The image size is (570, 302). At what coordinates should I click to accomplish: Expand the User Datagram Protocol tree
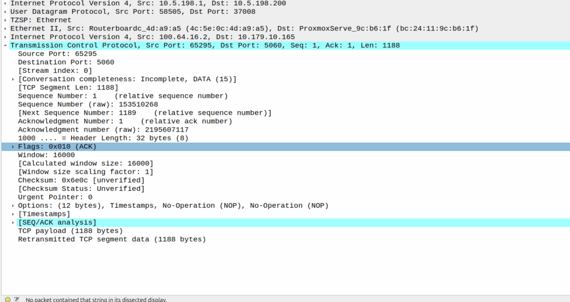pyautogui.click(x=5, y=12)
